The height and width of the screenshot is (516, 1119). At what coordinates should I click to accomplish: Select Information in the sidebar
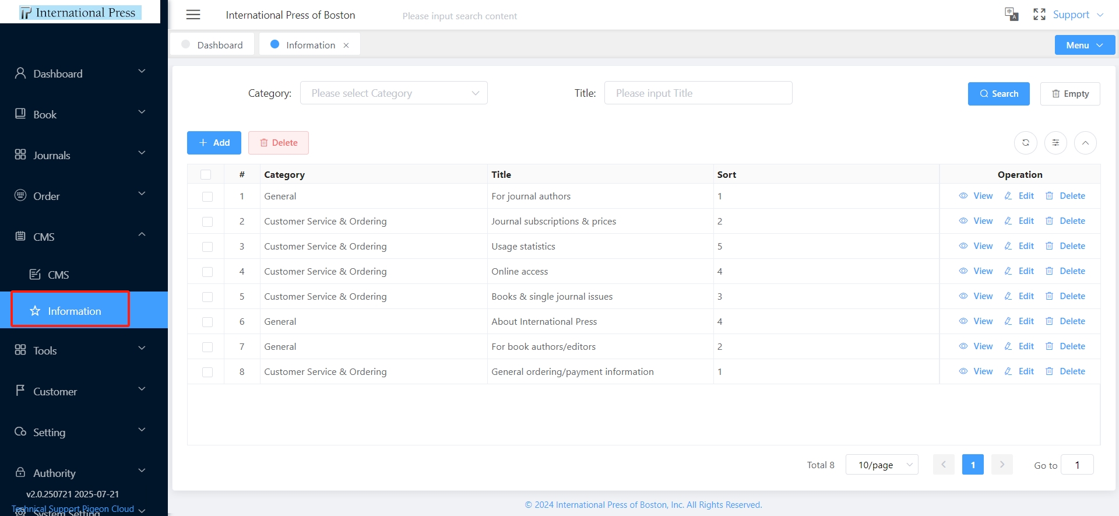(x=84, y=310)
